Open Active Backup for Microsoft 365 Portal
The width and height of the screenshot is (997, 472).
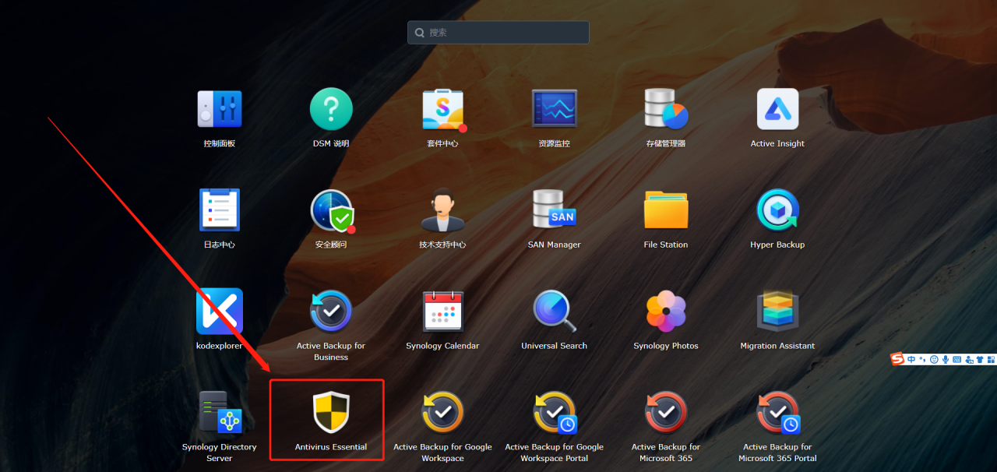point(777,413)
